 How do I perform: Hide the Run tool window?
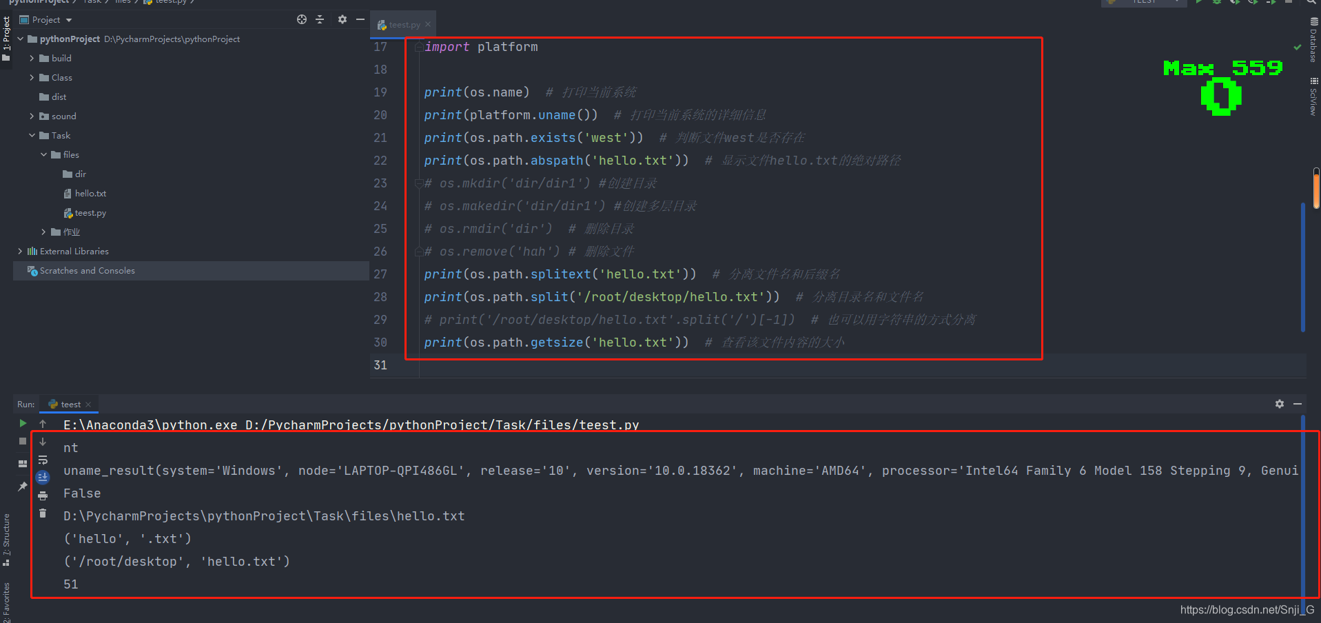click(x=1298, y=404)
